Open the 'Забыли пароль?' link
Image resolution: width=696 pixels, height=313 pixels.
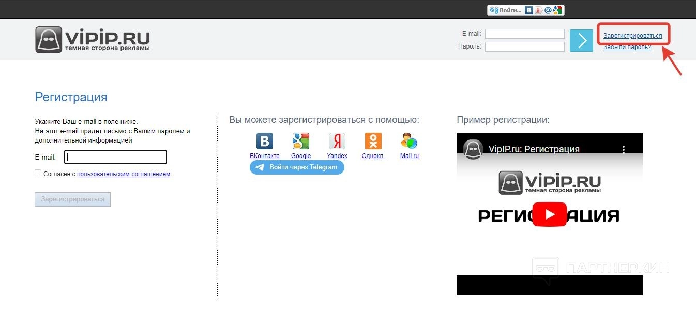pos(627,47)
